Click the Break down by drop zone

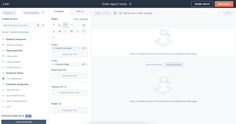pyautogui.click(x=69, y=76)
